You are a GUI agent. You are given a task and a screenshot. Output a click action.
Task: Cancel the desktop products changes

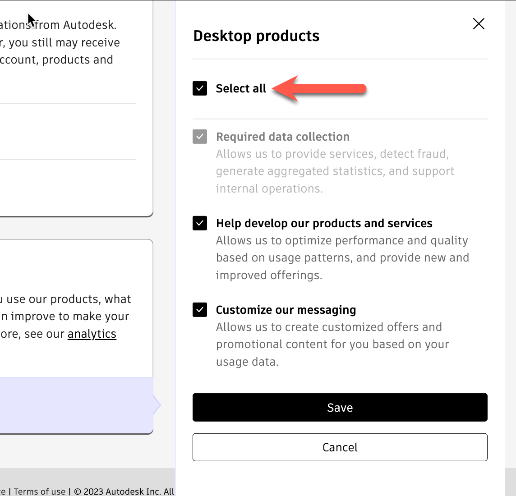340,447
